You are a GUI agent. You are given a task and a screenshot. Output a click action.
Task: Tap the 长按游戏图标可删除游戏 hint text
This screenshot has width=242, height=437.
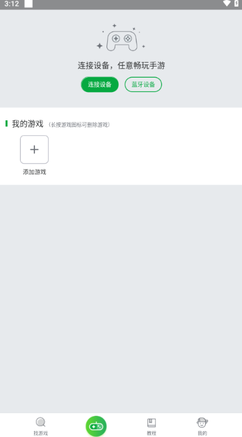coord(79,125)
